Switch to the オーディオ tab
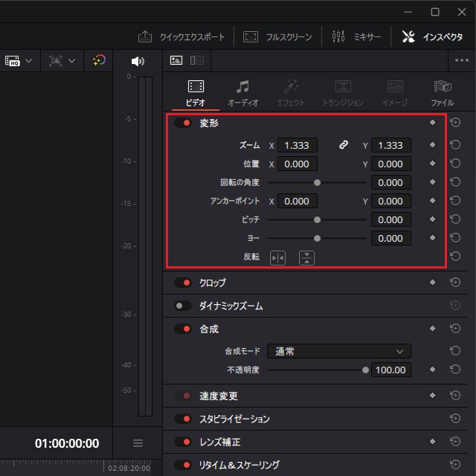This screenshot has width=476, height=476. click(x=242, y=94)
